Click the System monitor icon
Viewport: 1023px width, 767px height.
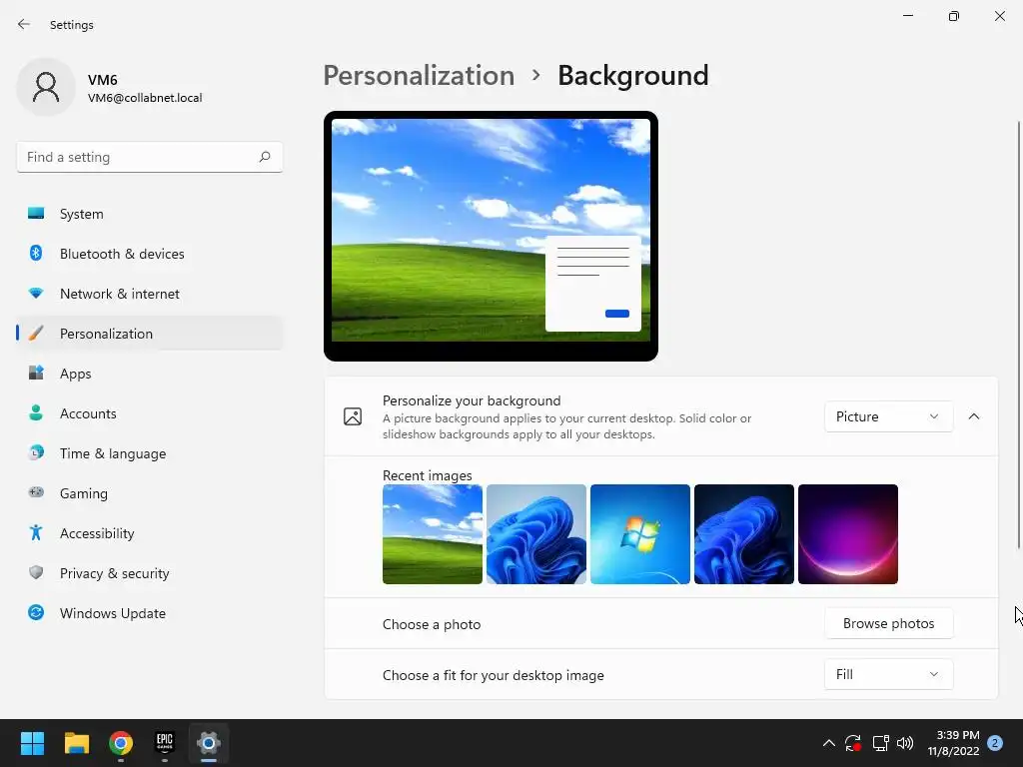click(36, 214)
